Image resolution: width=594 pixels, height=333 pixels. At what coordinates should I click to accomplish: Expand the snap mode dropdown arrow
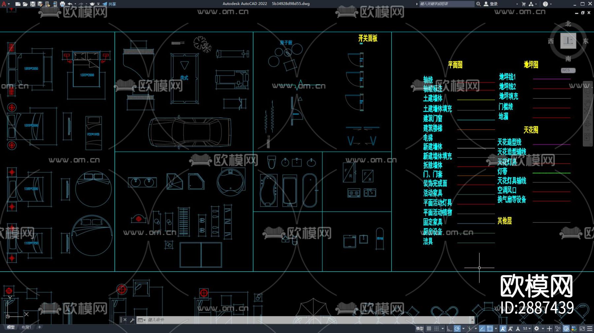click(x=443, y=329)
